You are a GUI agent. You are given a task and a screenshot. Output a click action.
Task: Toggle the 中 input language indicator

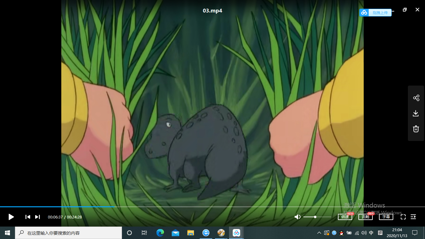(x=371, y=233)
